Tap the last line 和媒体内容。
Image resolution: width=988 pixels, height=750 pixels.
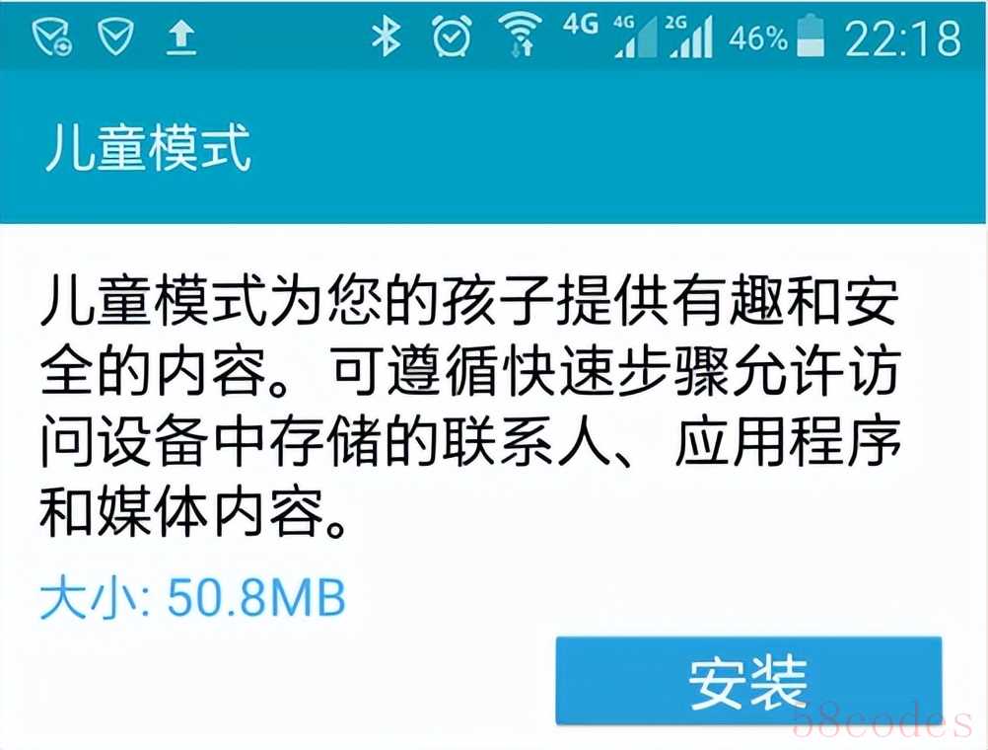pyautogui.click(x=193, y=509)
